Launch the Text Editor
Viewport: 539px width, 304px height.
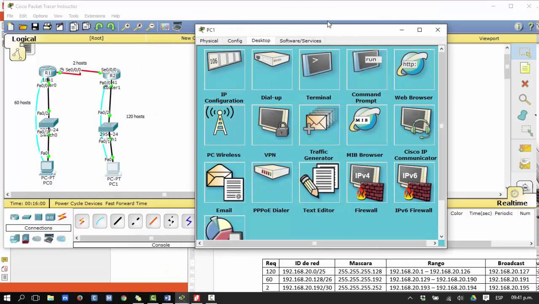click(x=319, y=182)
